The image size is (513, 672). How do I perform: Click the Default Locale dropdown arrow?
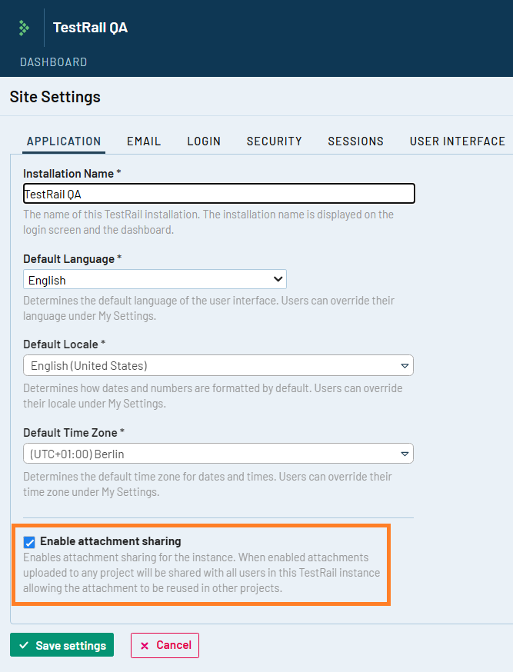coord(404,366)
